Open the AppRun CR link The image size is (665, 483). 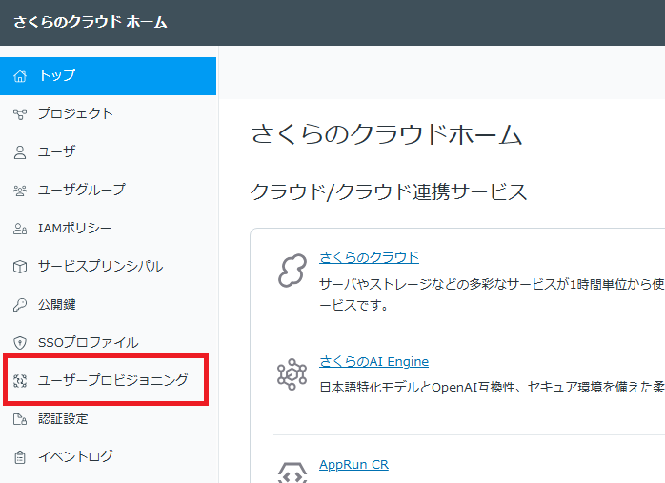click(x=353, y=464)
